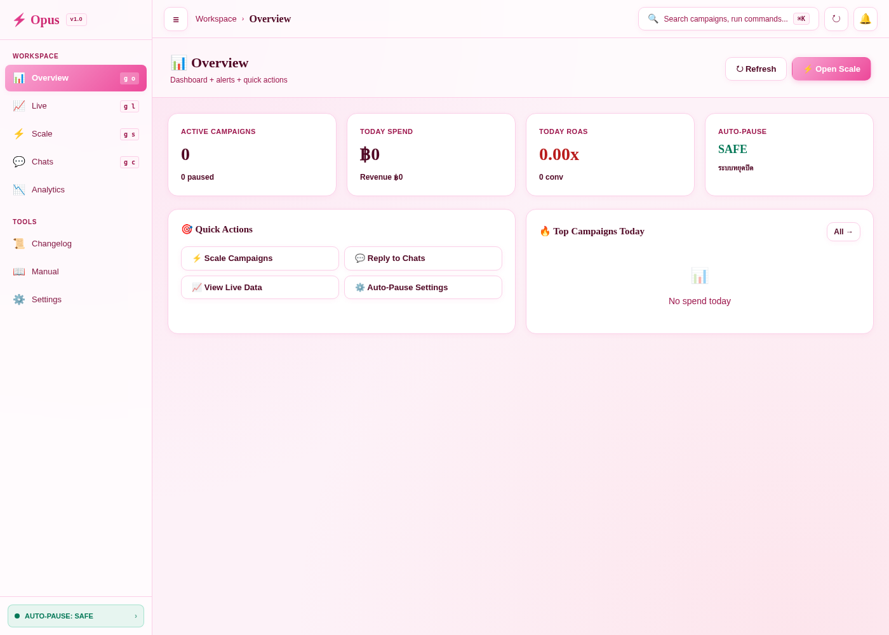
Task: Open Chats in sidebar navigation
Action: pos(76,162)
